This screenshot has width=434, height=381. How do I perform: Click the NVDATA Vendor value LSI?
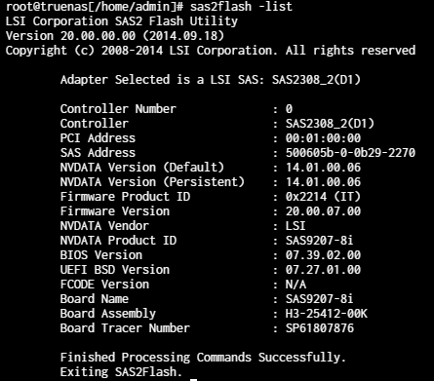click(x=296, y=226)
